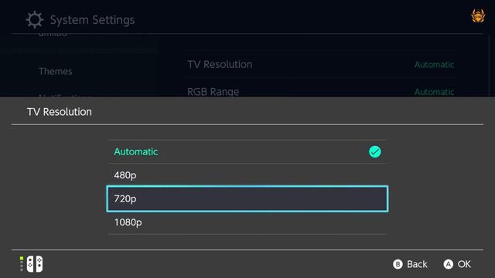Choose the highlighted 720p option
Screen dimensions: 495x278
pos(247,199)
